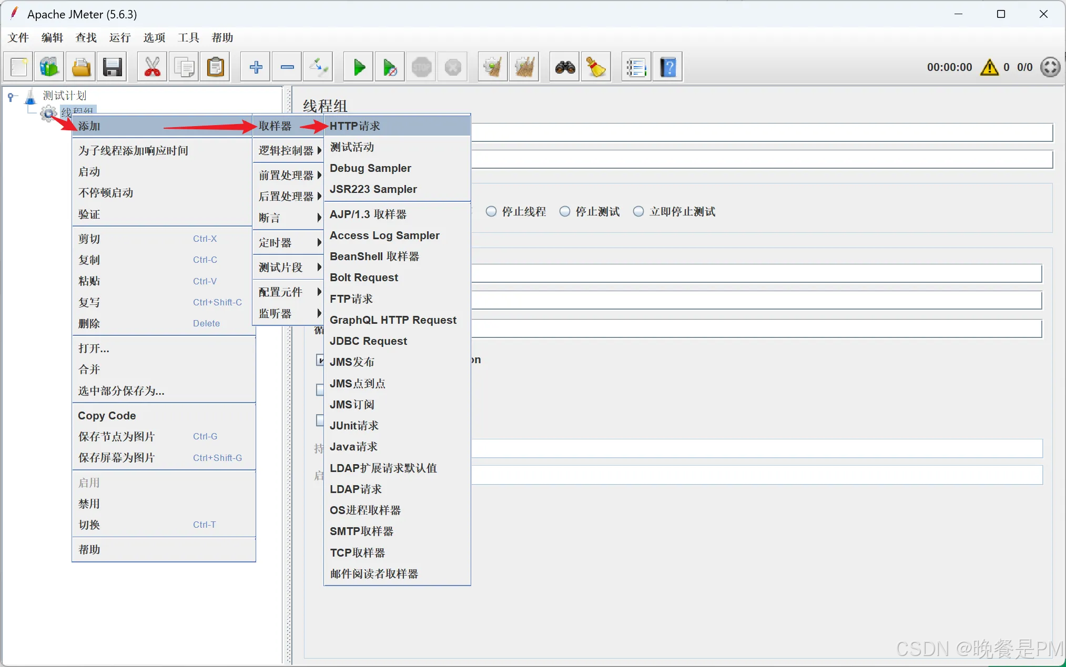
Task: Click the Reset search brush icon
Action: click(596, 67)
